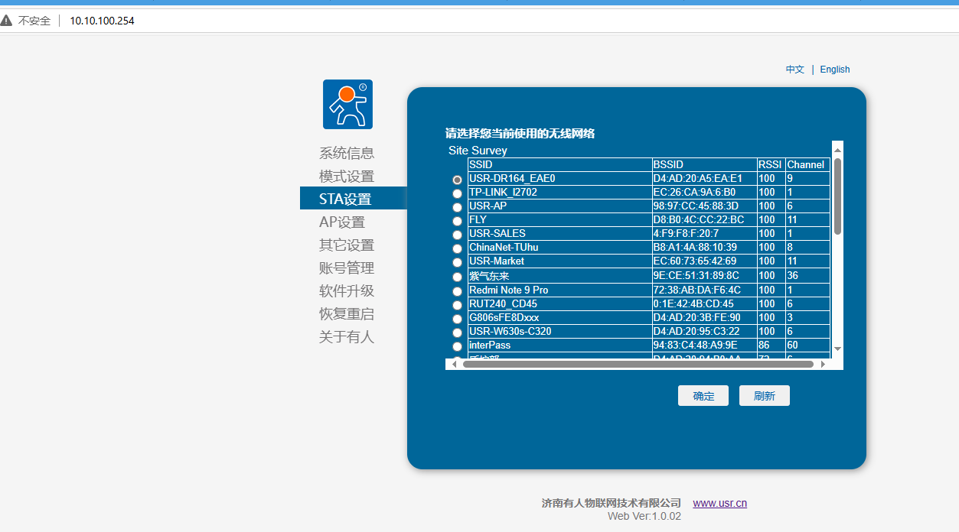
Task: Click the insecure connection warning icon
Action: 7,21
